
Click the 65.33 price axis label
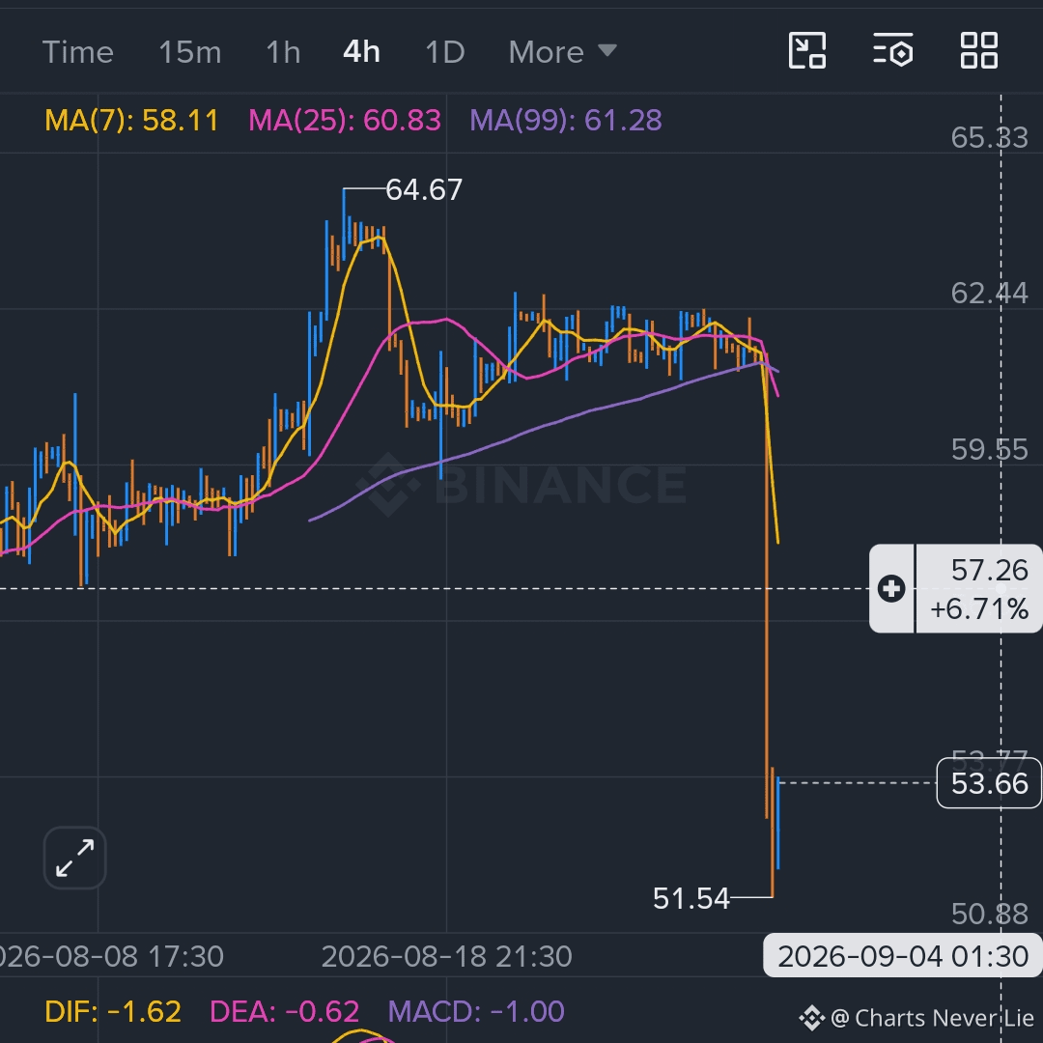tap(989, 138)
